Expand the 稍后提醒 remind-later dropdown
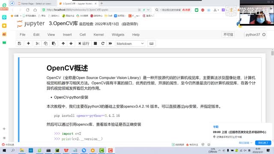The height and width of the screenshot is (154, 274). pos(245,142)
